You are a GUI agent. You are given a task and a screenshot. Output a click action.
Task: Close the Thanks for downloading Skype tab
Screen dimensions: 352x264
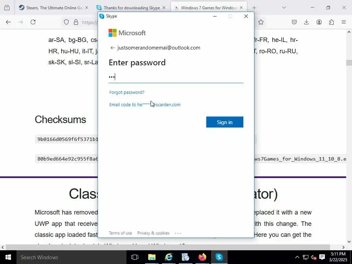tap(164, 8)
